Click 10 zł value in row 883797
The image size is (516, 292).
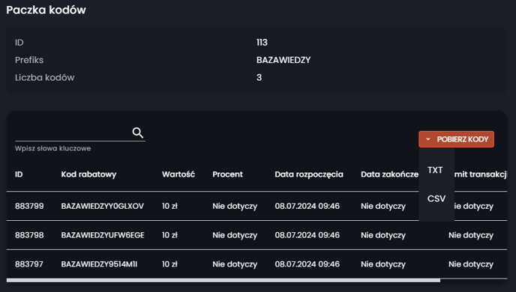click(169, 264)
